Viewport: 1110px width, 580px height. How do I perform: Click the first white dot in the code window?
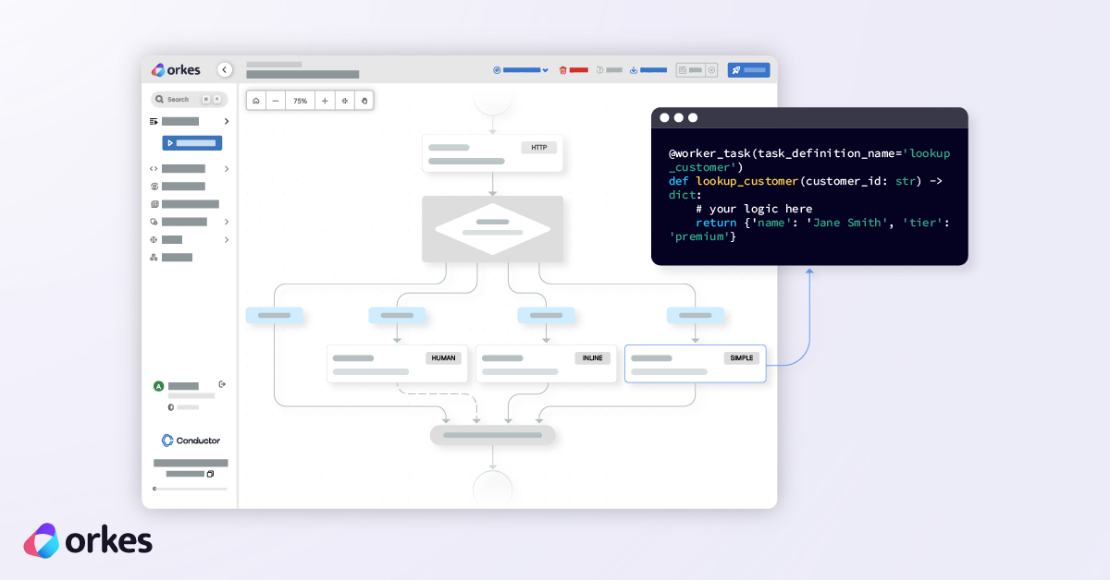(x=665, y=117)
